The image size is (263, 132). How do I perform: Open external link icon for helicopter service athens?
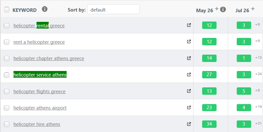[x=189, y=75]
